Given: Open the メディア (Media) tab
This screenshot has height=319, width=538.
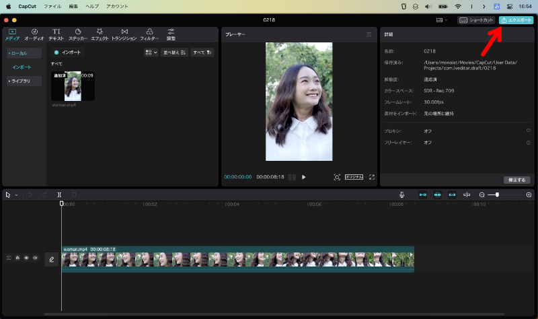Looking at the screenshot, I should tap(12, 35).
